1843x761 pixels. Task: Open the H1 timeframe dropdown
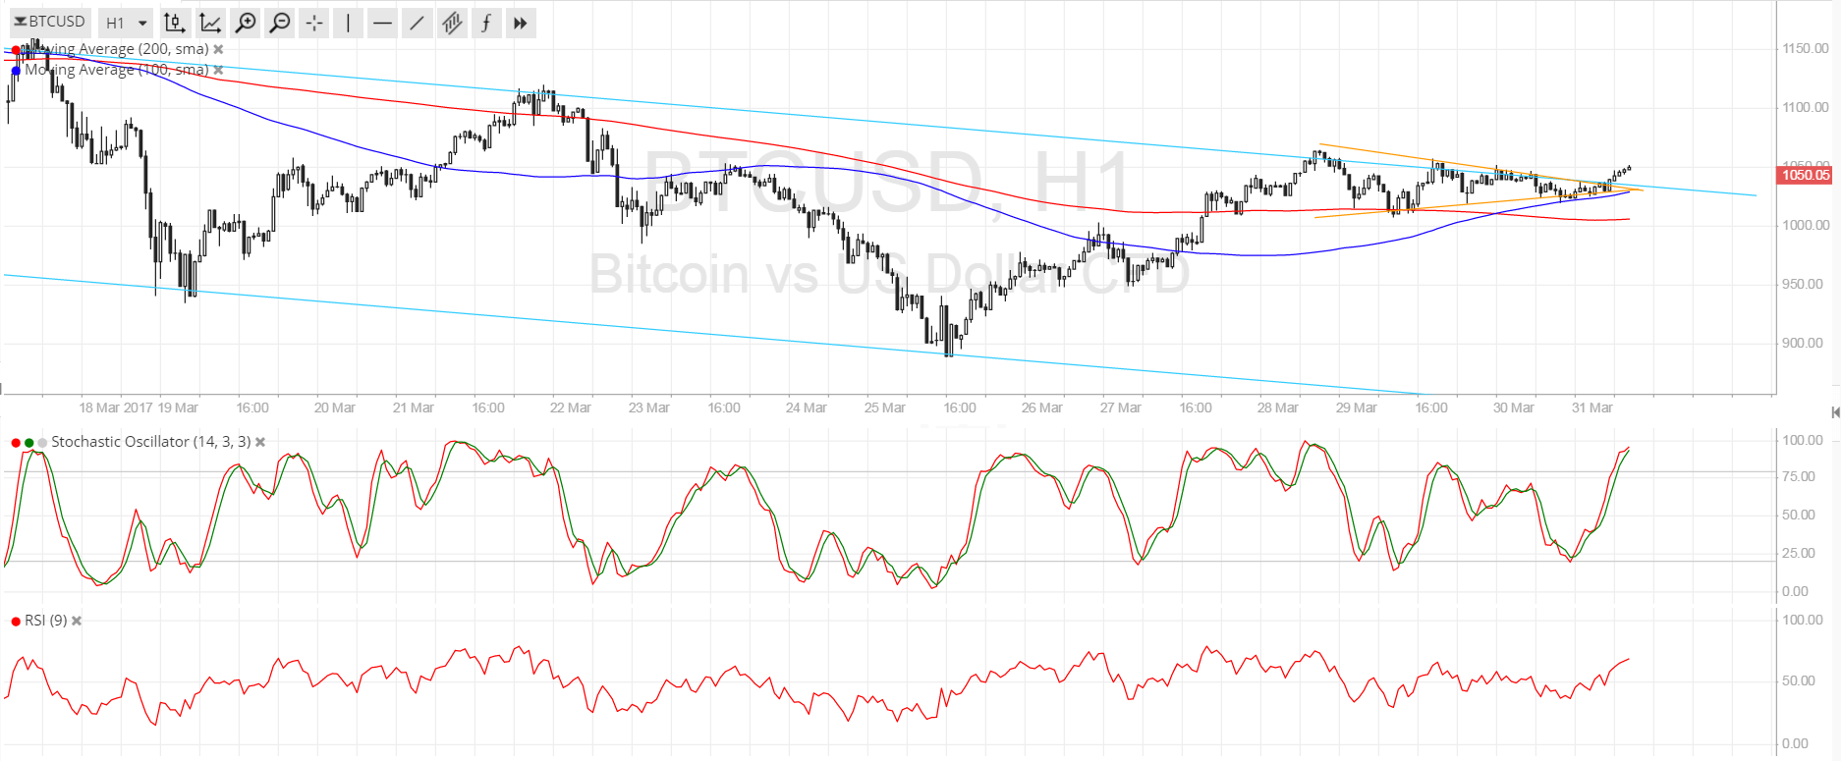127,23
